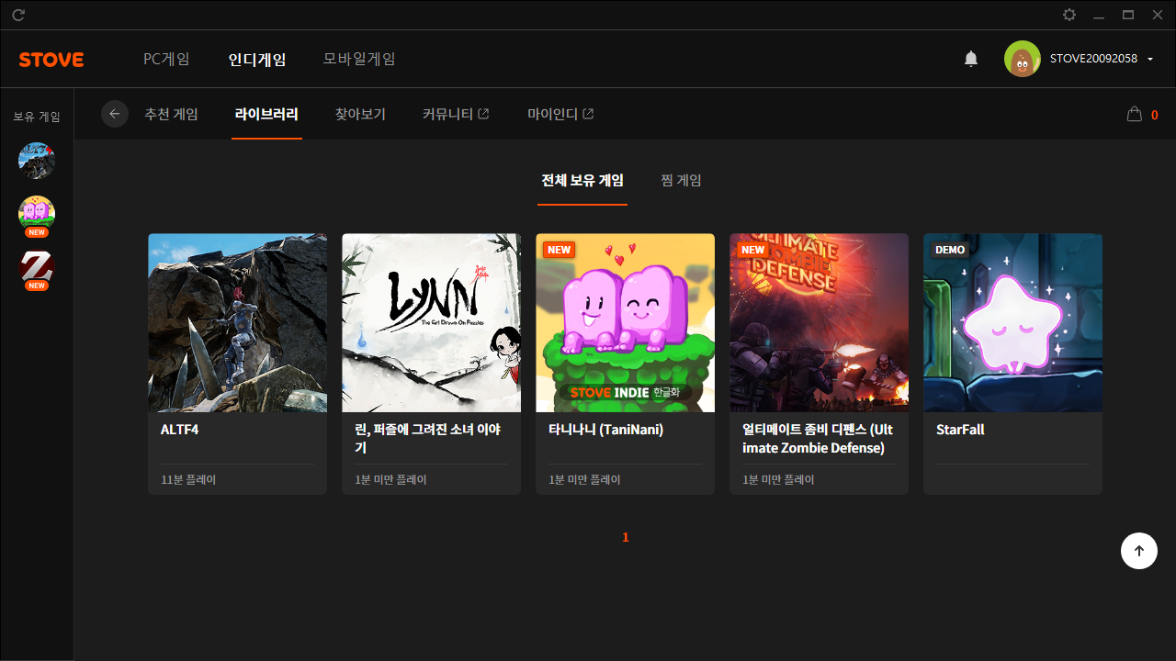Expand the STOVE20092058 account dropdown
1176x661 pixels.
[1150, 59]
